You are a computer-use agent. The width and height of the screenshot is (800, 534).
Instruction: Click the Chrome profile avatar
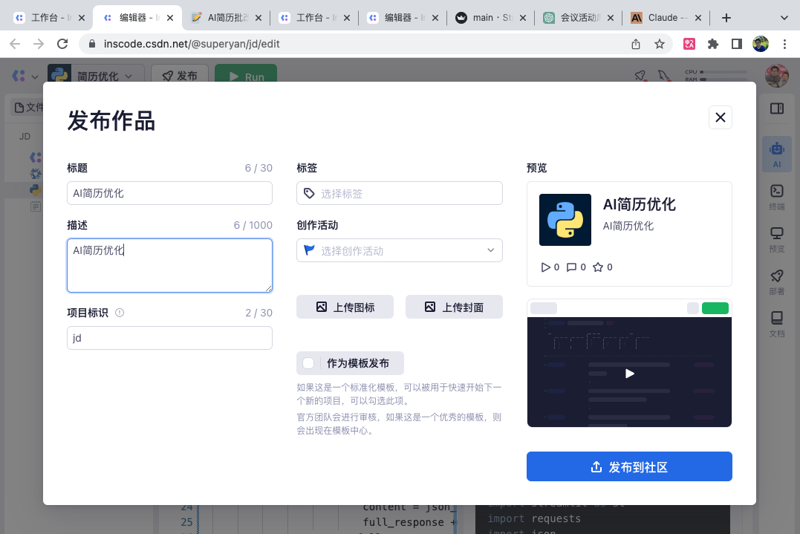[760, 44]
